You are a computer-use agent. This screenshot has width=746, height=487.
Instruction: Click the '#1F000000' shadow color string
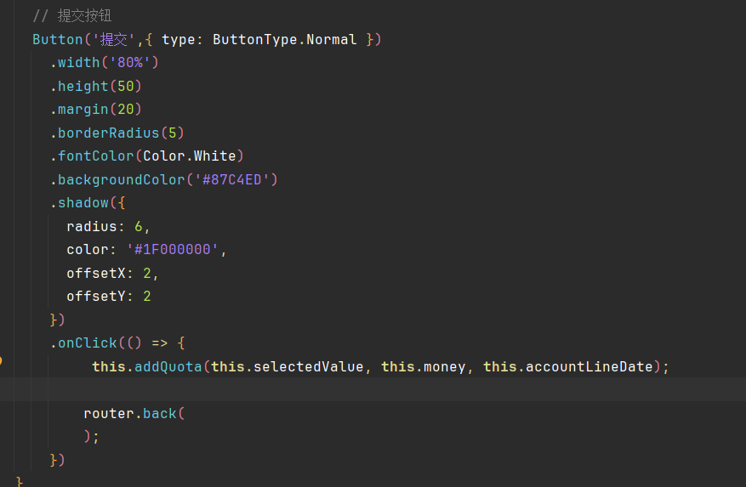point(172,250)
